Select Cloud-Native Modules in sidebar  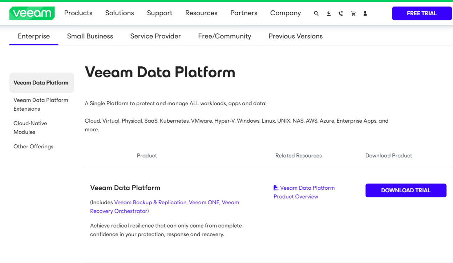[x=30, y=128]
